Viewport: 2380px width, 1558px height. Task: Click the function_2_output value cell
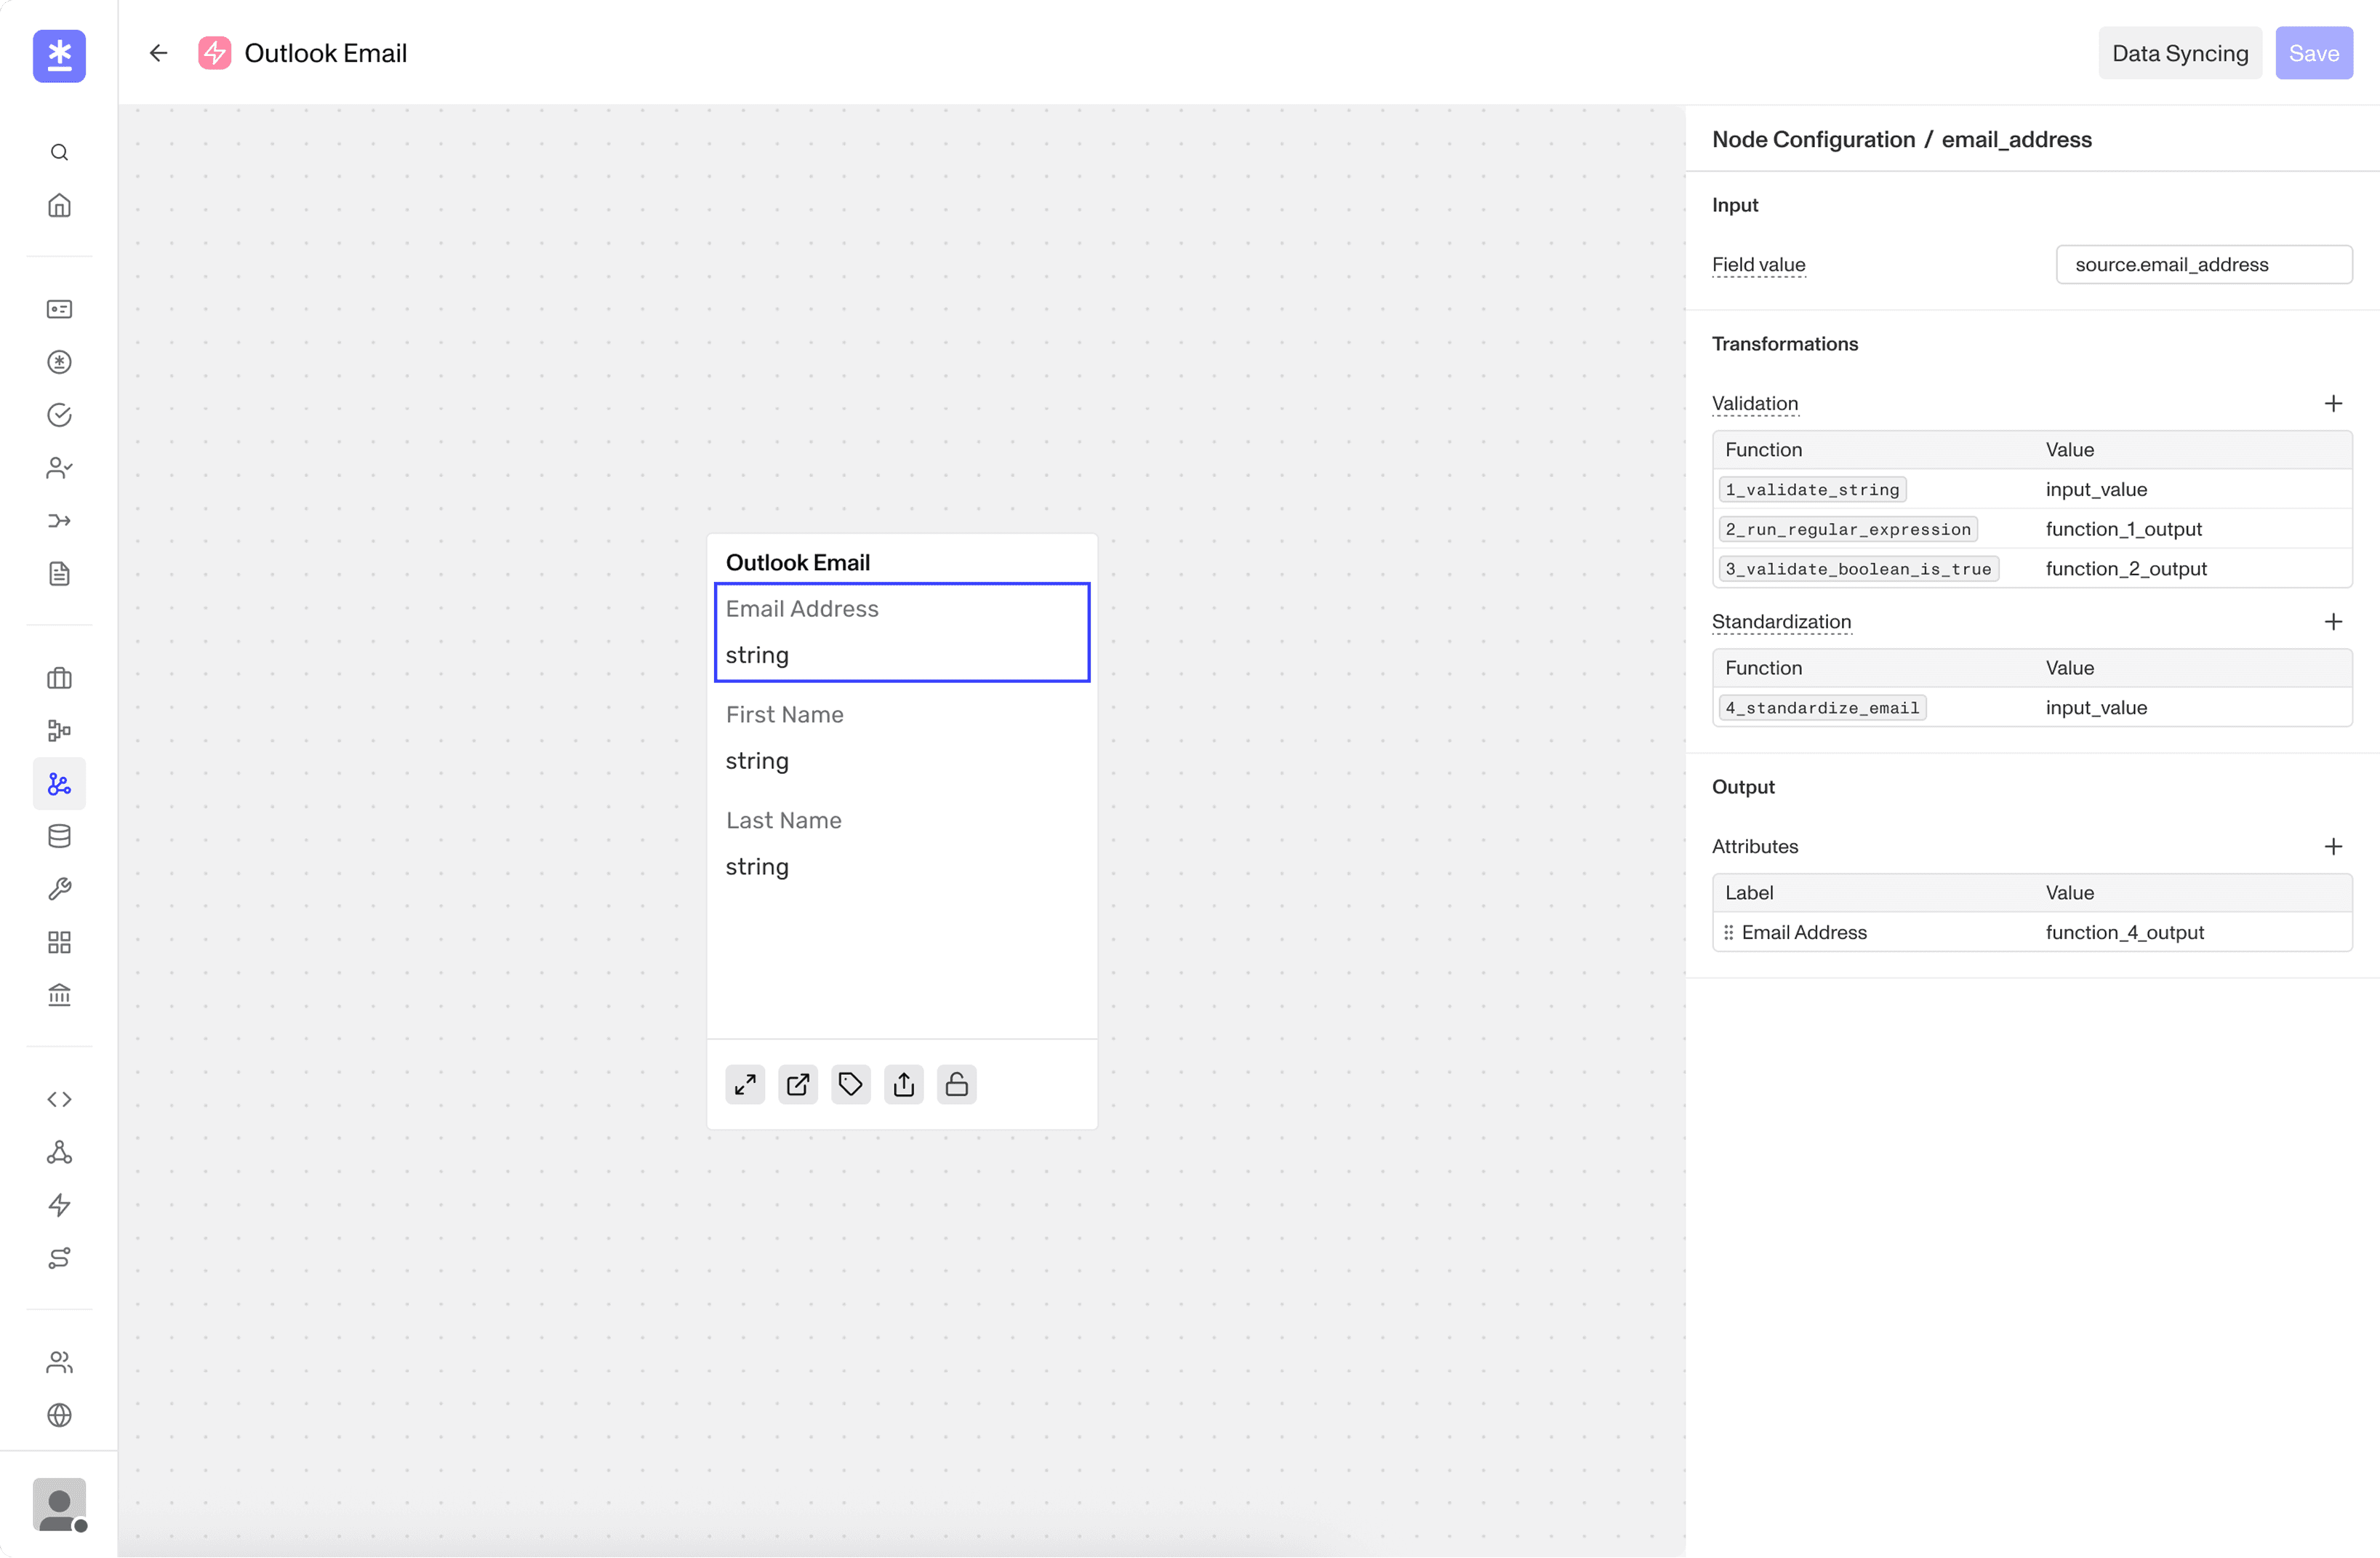tap(2126, 568)
